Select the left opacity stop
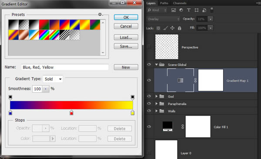 pyautogui.click(x=10, y=97)
